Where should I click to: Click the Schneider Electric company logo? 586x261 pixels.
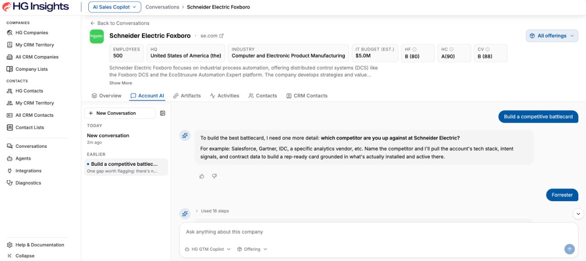(x=96, y=36)
